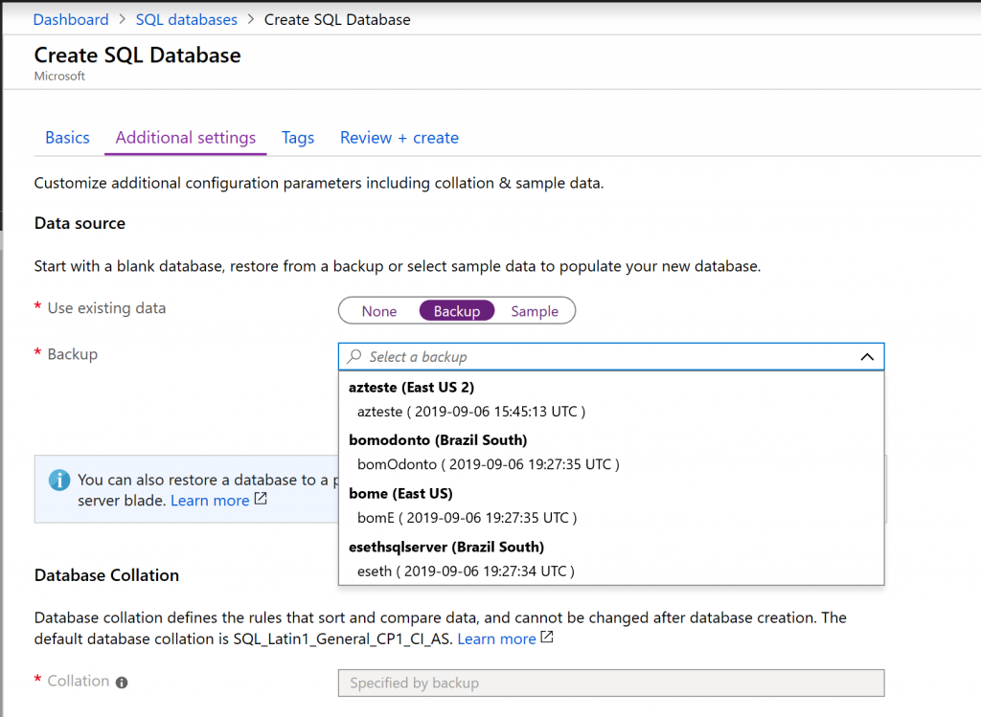This screenshot has height=717, width=981.
Task: Open the Tags tab
Action: pyautogui.click(x=298, y=138)
